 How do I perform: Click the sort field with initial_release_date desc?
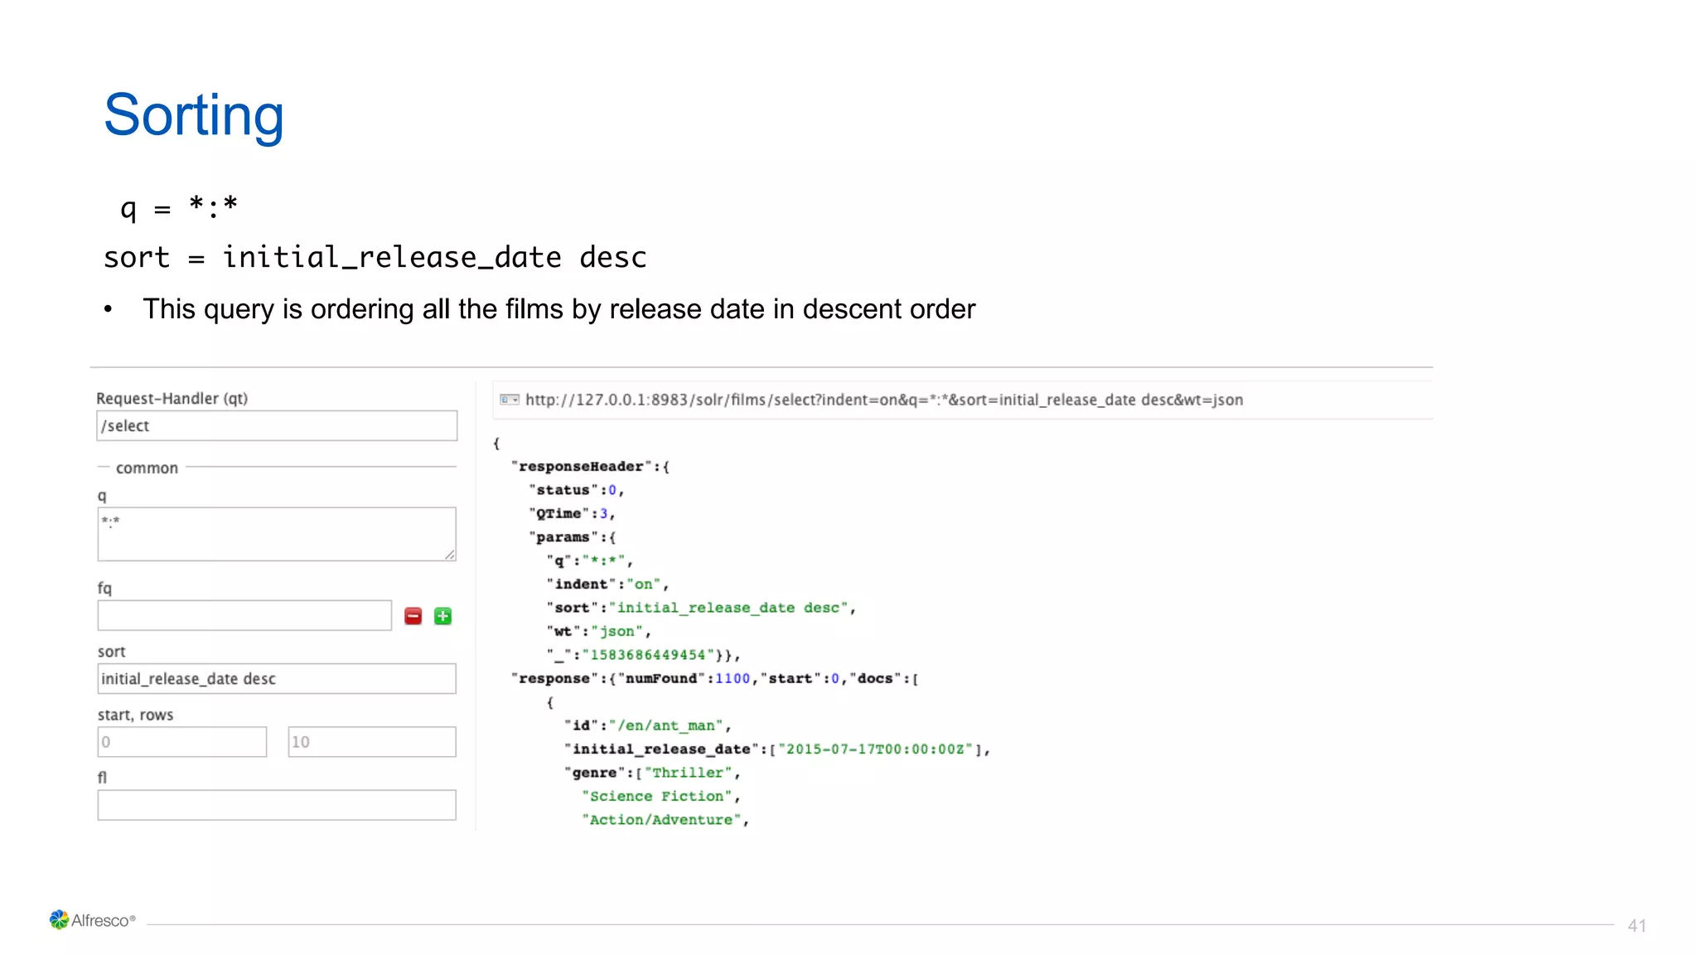coord(277,679)
